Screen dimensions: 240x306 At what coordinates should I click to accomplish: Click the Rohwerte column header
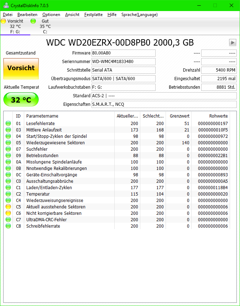tap(210, 116)
